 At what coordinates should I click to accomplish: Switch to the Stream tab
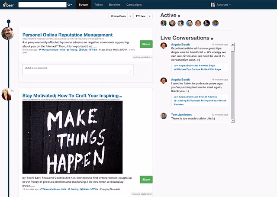[x=84, y=5]
